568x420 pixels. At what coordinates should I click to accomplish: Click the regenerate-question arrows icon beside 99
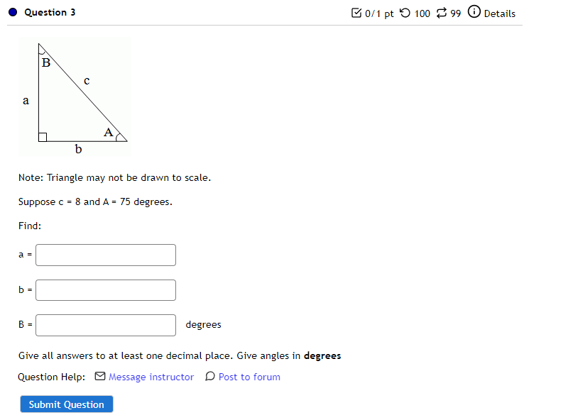(x=440, y=12)
